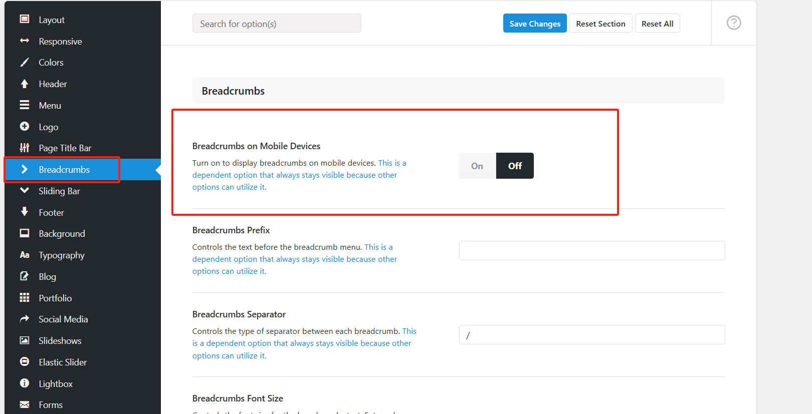
Task: Set mobile breadcrumbs toggle to Off
Action: pyautogui.click(x=515, y=166)
